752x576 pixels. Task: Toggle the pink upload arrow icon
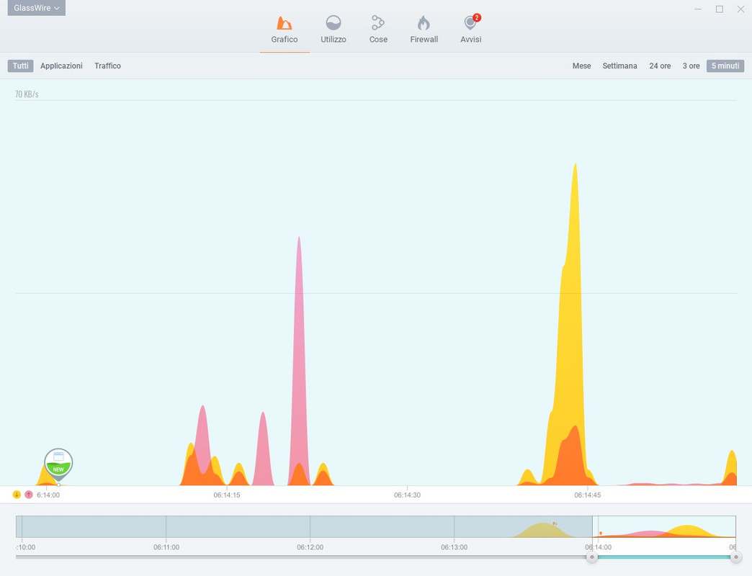[x=29, y=495]
